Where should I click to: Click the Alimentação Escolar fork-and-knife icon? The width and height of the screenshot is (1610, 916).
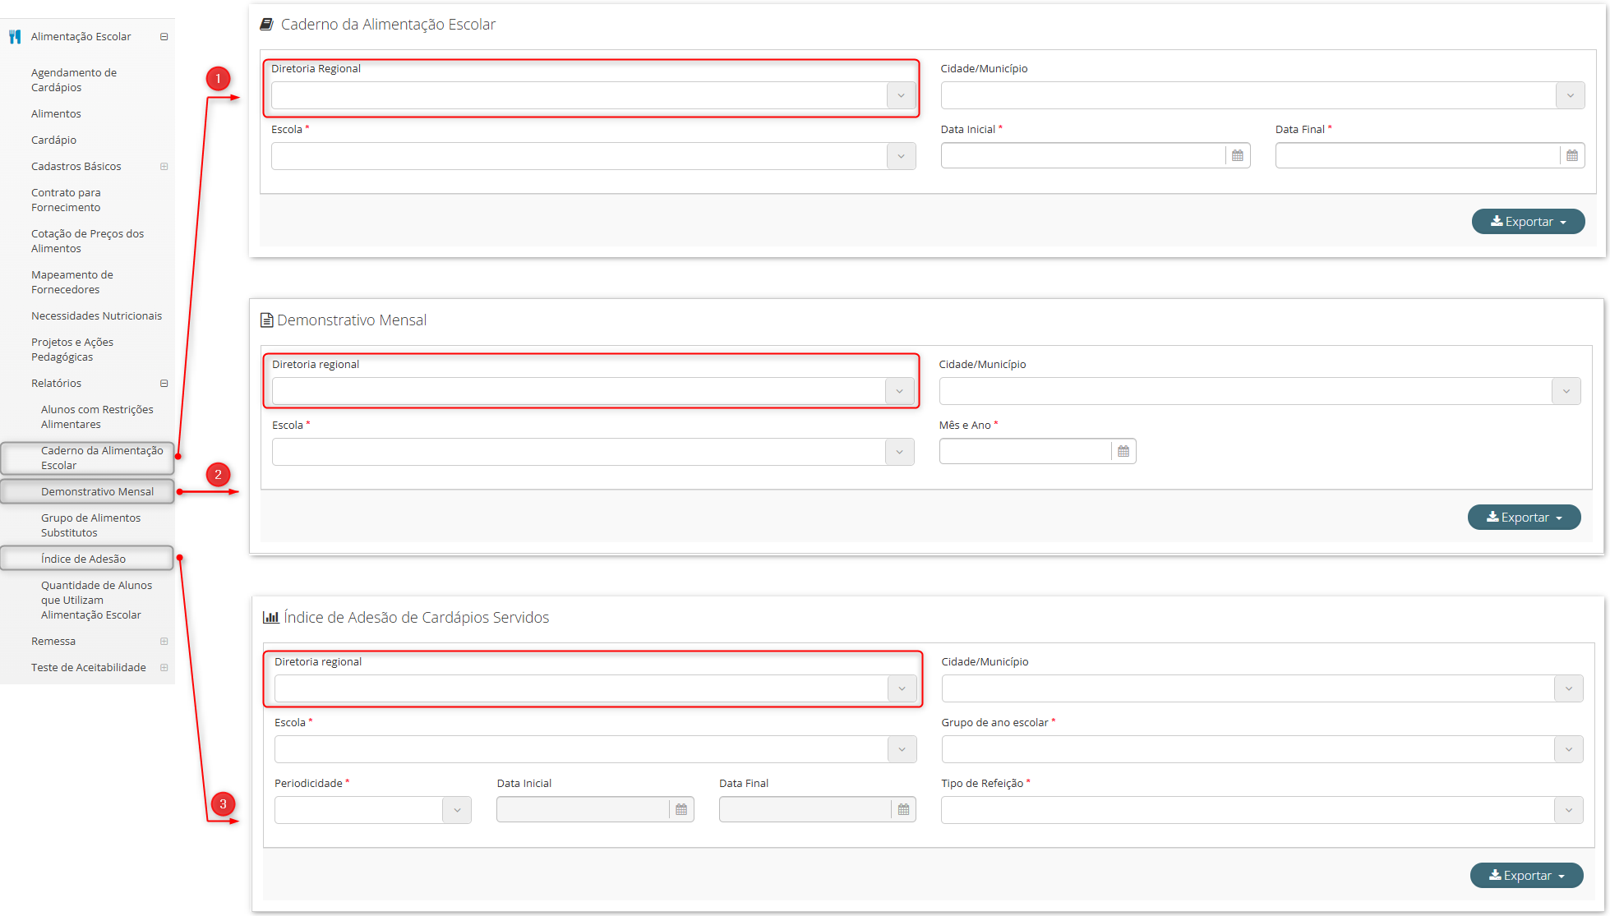15,37
